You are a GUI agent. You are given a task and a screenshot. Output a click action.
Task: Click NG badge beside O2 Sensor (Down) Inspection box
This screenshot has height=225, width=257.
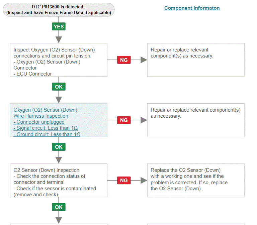tap(124, 181)
